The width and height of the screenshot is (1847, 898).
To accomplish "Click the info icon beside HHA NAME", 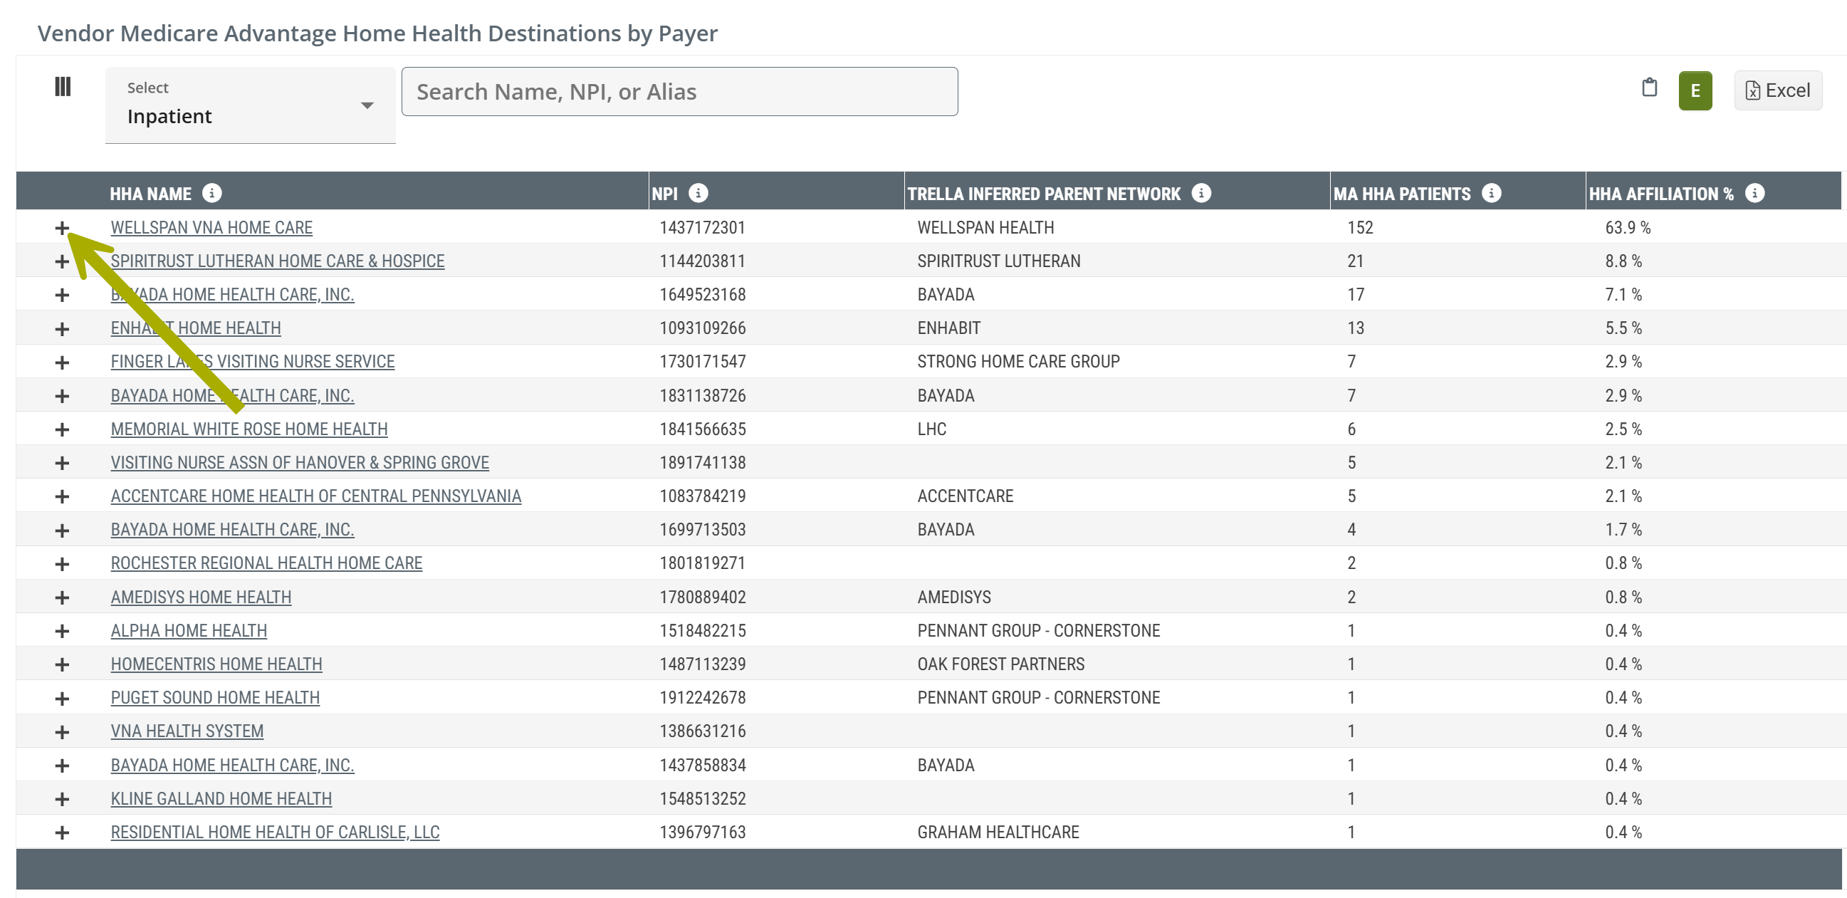I will tap(211, 193).
